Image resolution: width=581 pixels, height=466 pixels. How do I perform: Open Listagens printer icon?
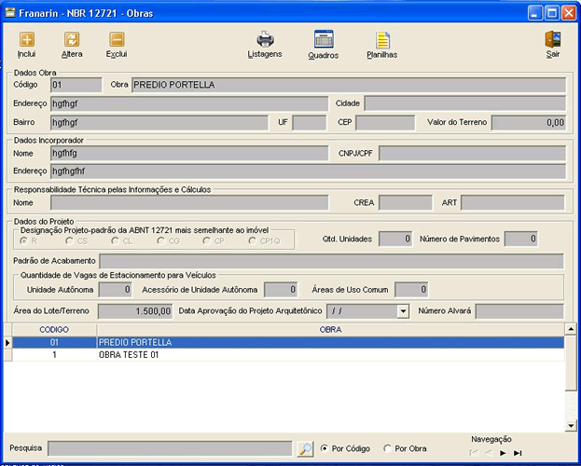(265, 40)
